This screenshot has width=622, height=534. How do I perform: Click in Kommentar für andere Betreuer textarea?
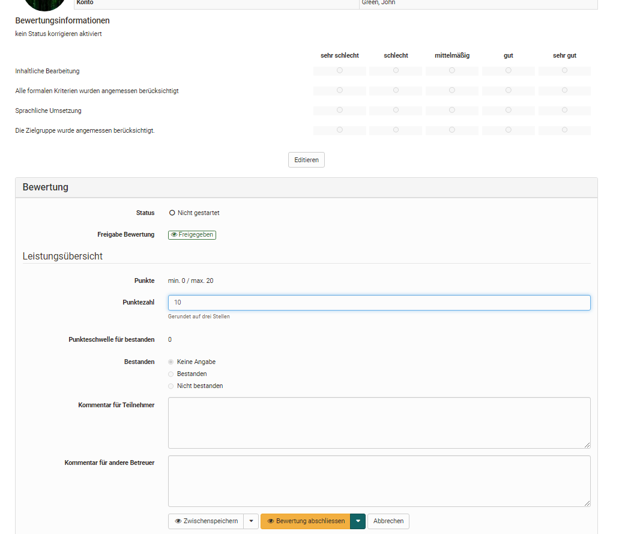tap(379, 481)
